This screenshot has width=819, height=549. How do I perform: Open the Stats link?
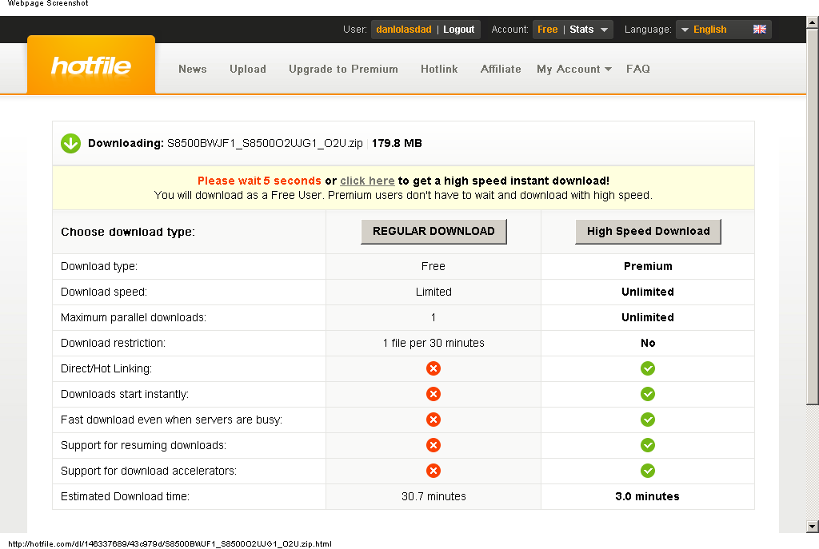[581, 30]
